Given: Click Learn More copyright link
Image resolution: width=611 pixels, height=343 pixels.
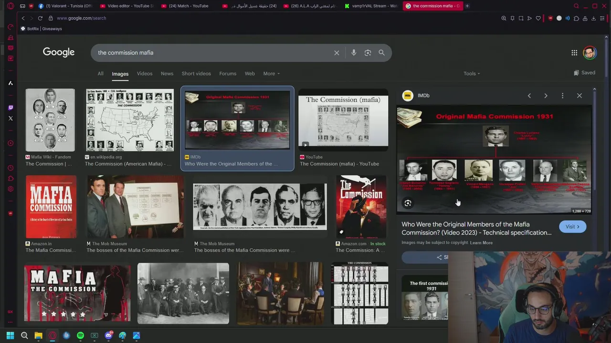Looking at the screenshot, I should (x=481, y=243).
